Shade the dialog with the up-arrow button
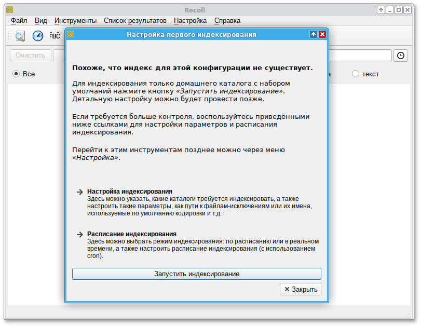This screenshot has width=421, height=327. 314,34
